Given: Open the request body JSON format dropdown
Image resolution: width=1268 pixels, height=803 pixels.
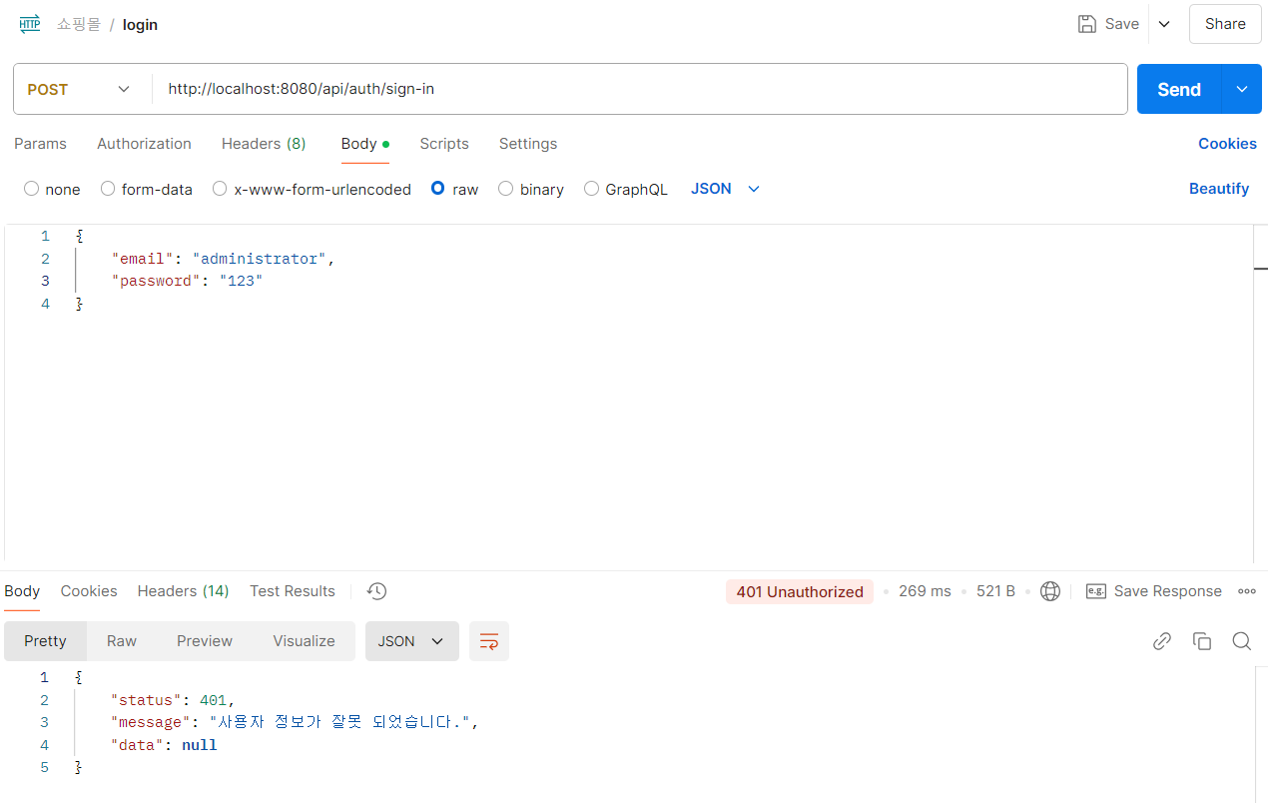Looking at the screenshot, I should pyautogui.click(x=726, y=189).
